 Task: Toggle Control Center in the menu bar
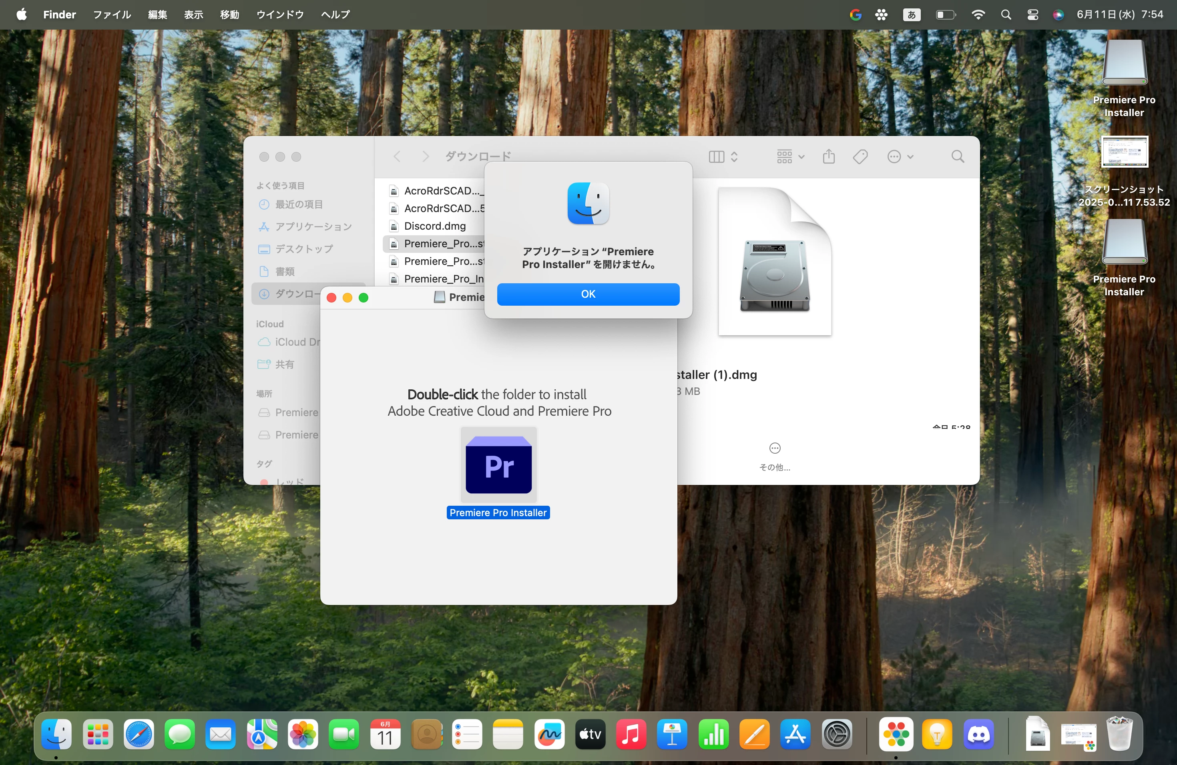pyautogui.click(x=1032, y=14)
